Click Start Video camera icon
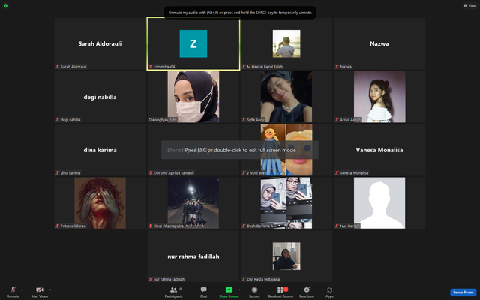The height and width of the screenshot is (300, 480). click(x=40, y=289)
